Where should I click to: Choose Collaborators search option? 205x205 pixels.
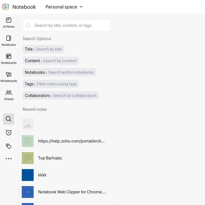point(61,96)
